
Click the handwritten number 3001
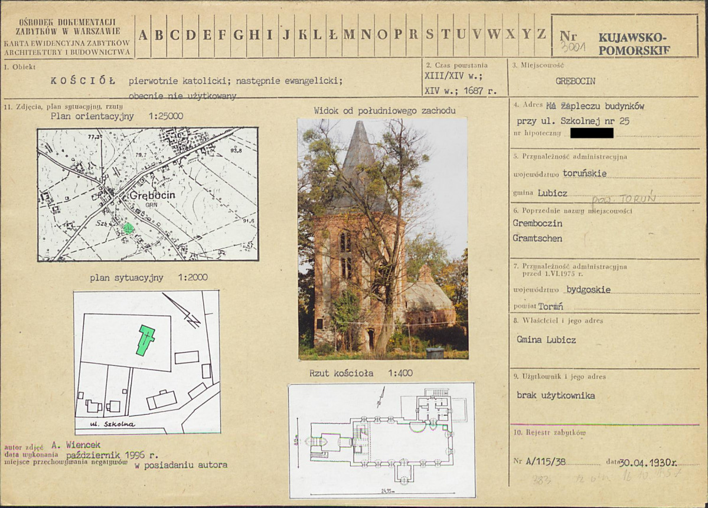click(572, 47)
